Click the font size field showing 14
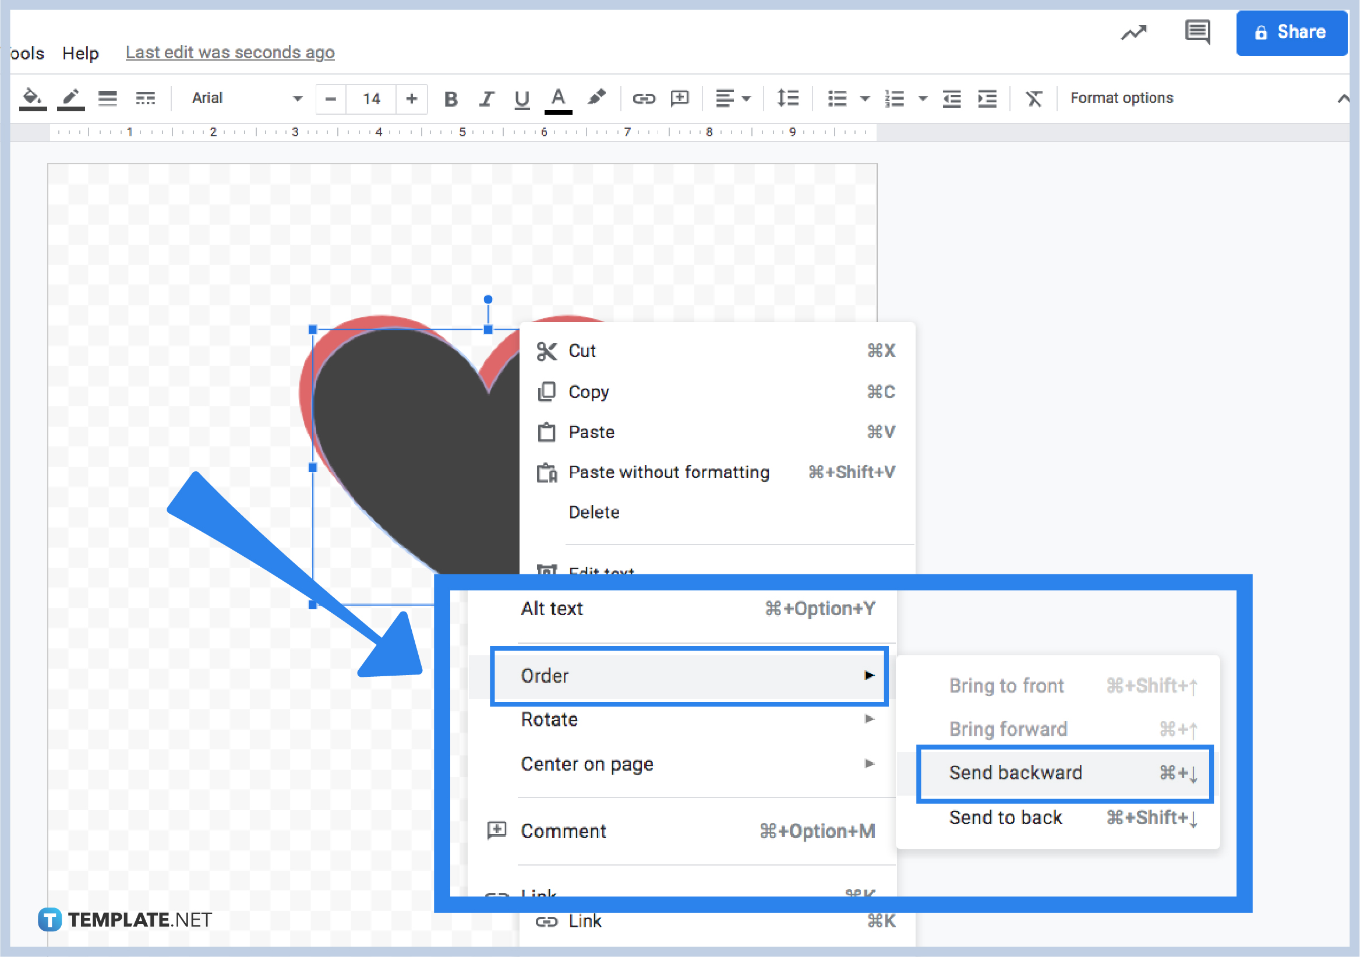The width and height of the screenshot is (1360, 957). 372,99
